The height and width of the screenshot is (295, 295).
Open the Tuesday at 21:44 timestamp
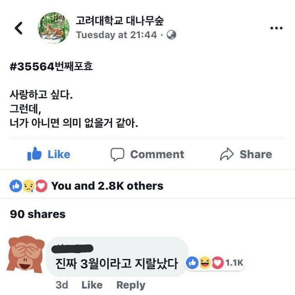(116, 35)
